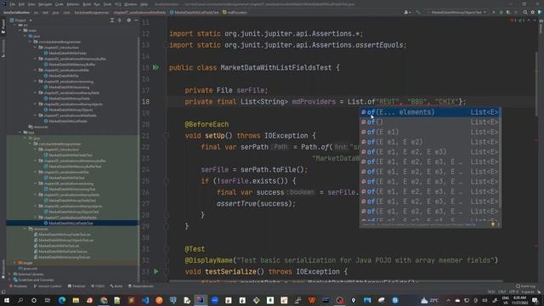Click the Run with Coverage icon in toolbar

coord(508,12)
